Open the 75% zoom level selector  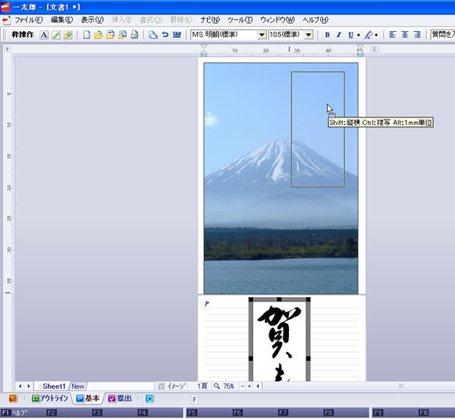pyautogui.click(x=227, y=386)
